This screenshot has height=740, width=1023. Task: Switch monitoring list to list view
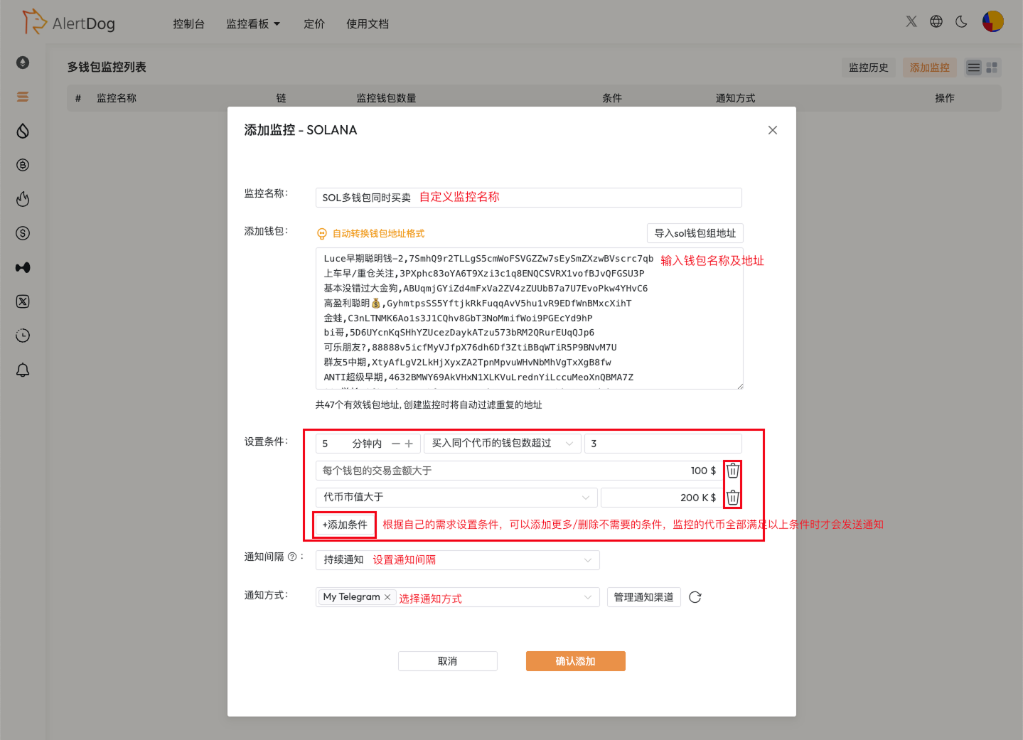pyautogui.click(x=973, y=67)
